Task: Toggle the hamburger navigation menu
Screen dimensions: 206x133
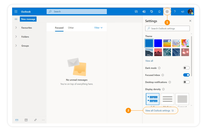Action: click(x=16, y=19)
